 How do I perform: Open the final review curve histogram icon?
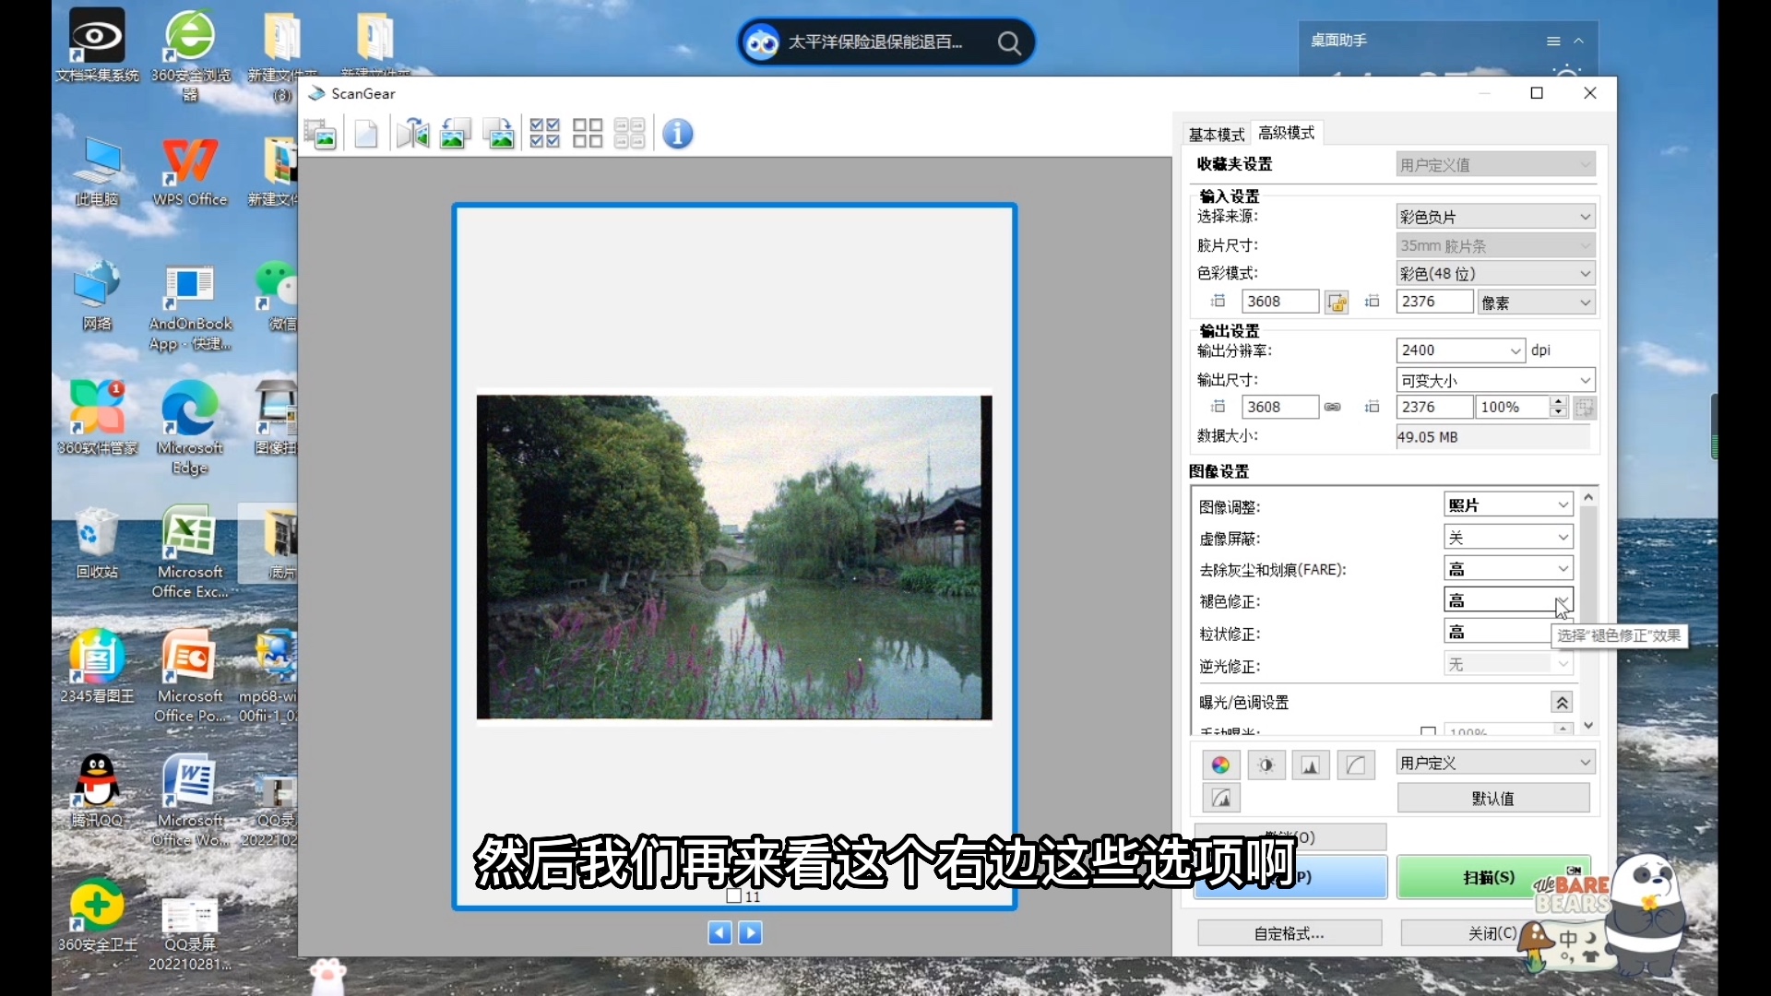pos(1221,798)
